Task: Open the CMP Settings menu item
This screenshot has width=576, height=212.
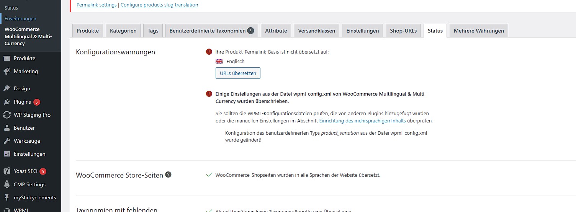Action: point(29,184)
